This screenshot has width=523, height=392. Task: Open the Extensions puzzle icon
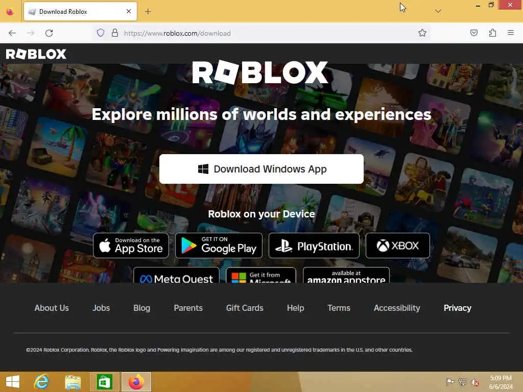(492, 33)
